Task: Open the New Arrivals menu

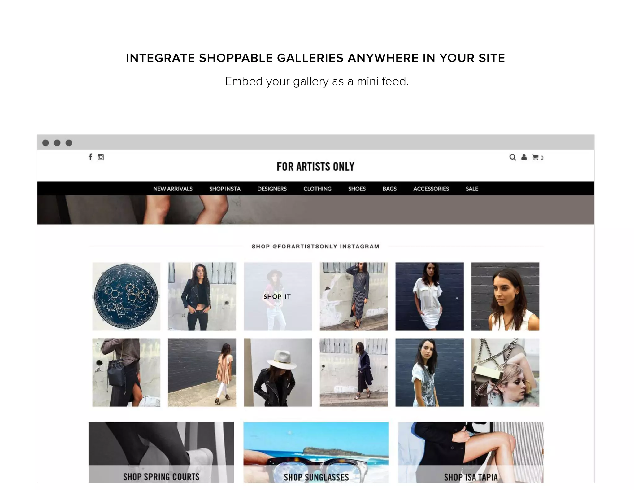Action: pyautogui.click(x=173, y=189)
